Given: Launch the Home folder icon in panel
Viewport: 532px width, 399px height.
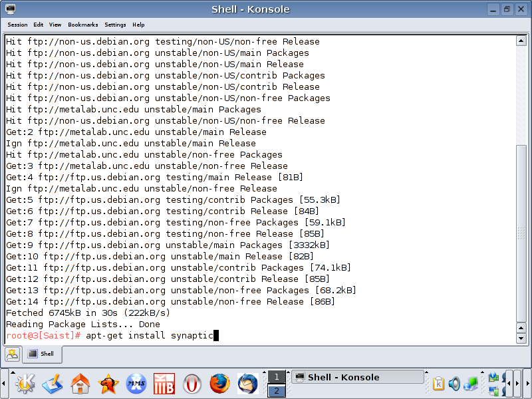Looking at the screenshot, I should click(x=80, y=384).
